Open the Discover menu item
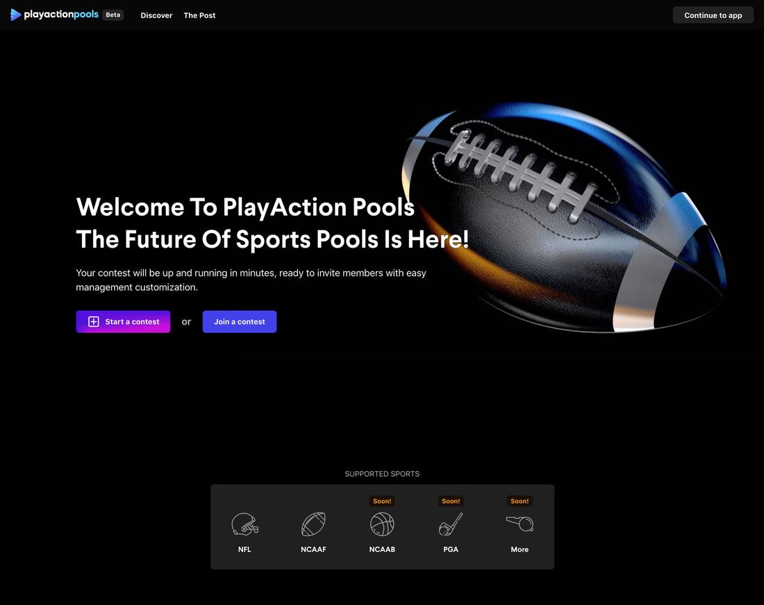This screenshot has width=764, height=605. click(x=156, y=15)
